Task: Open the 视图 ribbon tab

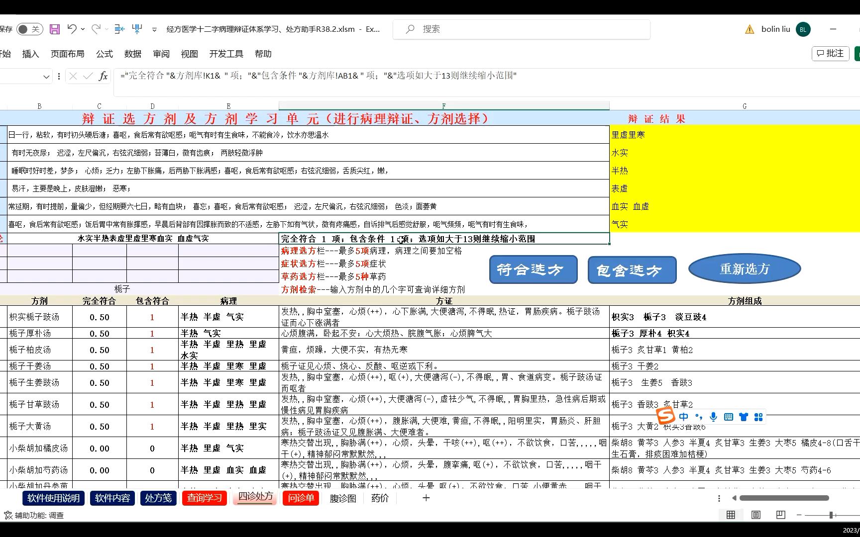Action: pos(190,54)
